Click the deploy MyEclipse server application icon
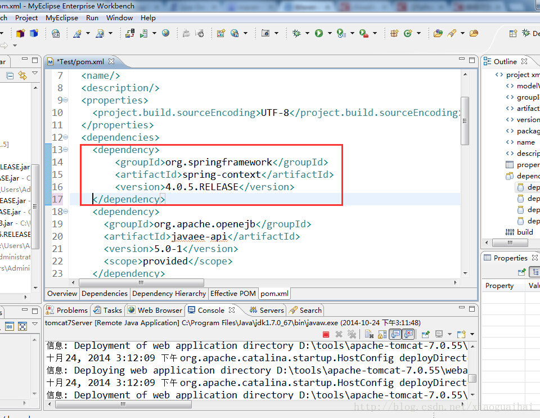The image size is (540, 418). click(130, 33)
